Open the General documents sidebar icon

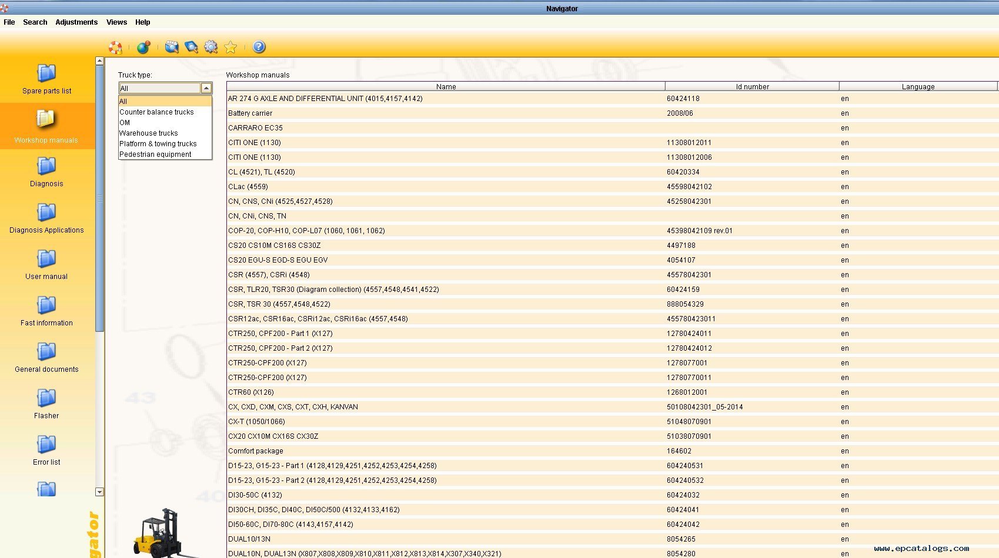pyautogui.click(x=46, y=351)
